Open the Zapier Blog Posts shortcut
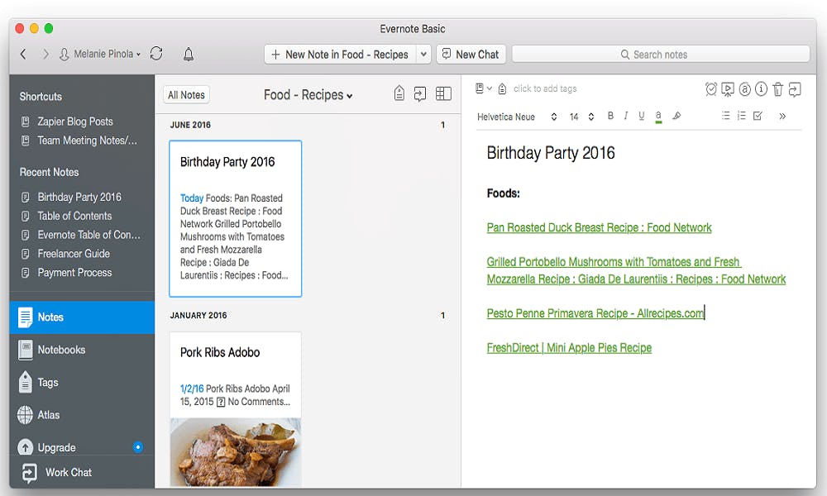Viewport: 827px width, 496px height. coord(75,122)
